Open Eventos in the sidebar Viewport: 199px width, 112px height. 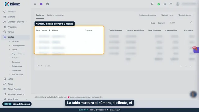pos(11,17)
